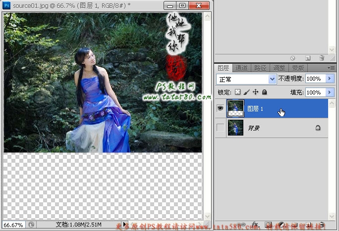
Task: Toggle lock all padlock icon
Action: coord(265,92)
